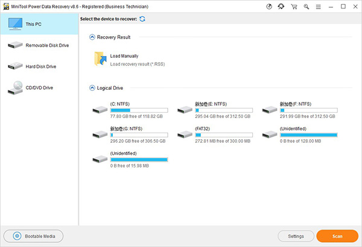Viewport: 362px width, 247px height.
Task: Click the Hard Disk Drive icon
Action: pos(15,66)
